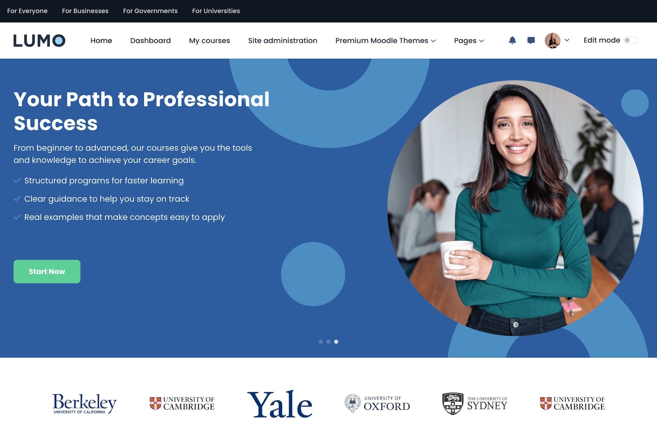Open My courses in navigation
This screenshot has width=657, height=443.
(209, 41)
